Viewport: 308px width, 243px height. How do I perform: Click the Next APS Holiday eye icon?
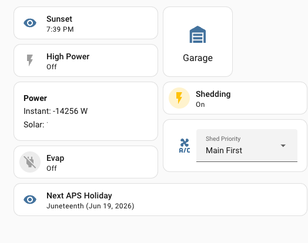(30, 200)
